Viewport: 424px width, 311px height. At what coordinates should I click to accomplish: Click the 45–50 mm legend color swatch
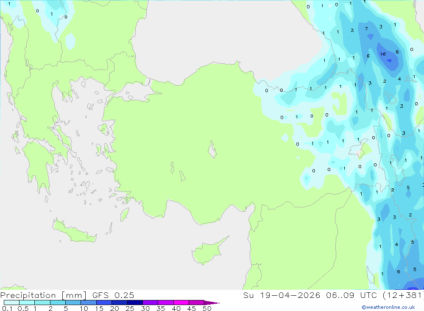click(197, 303)
